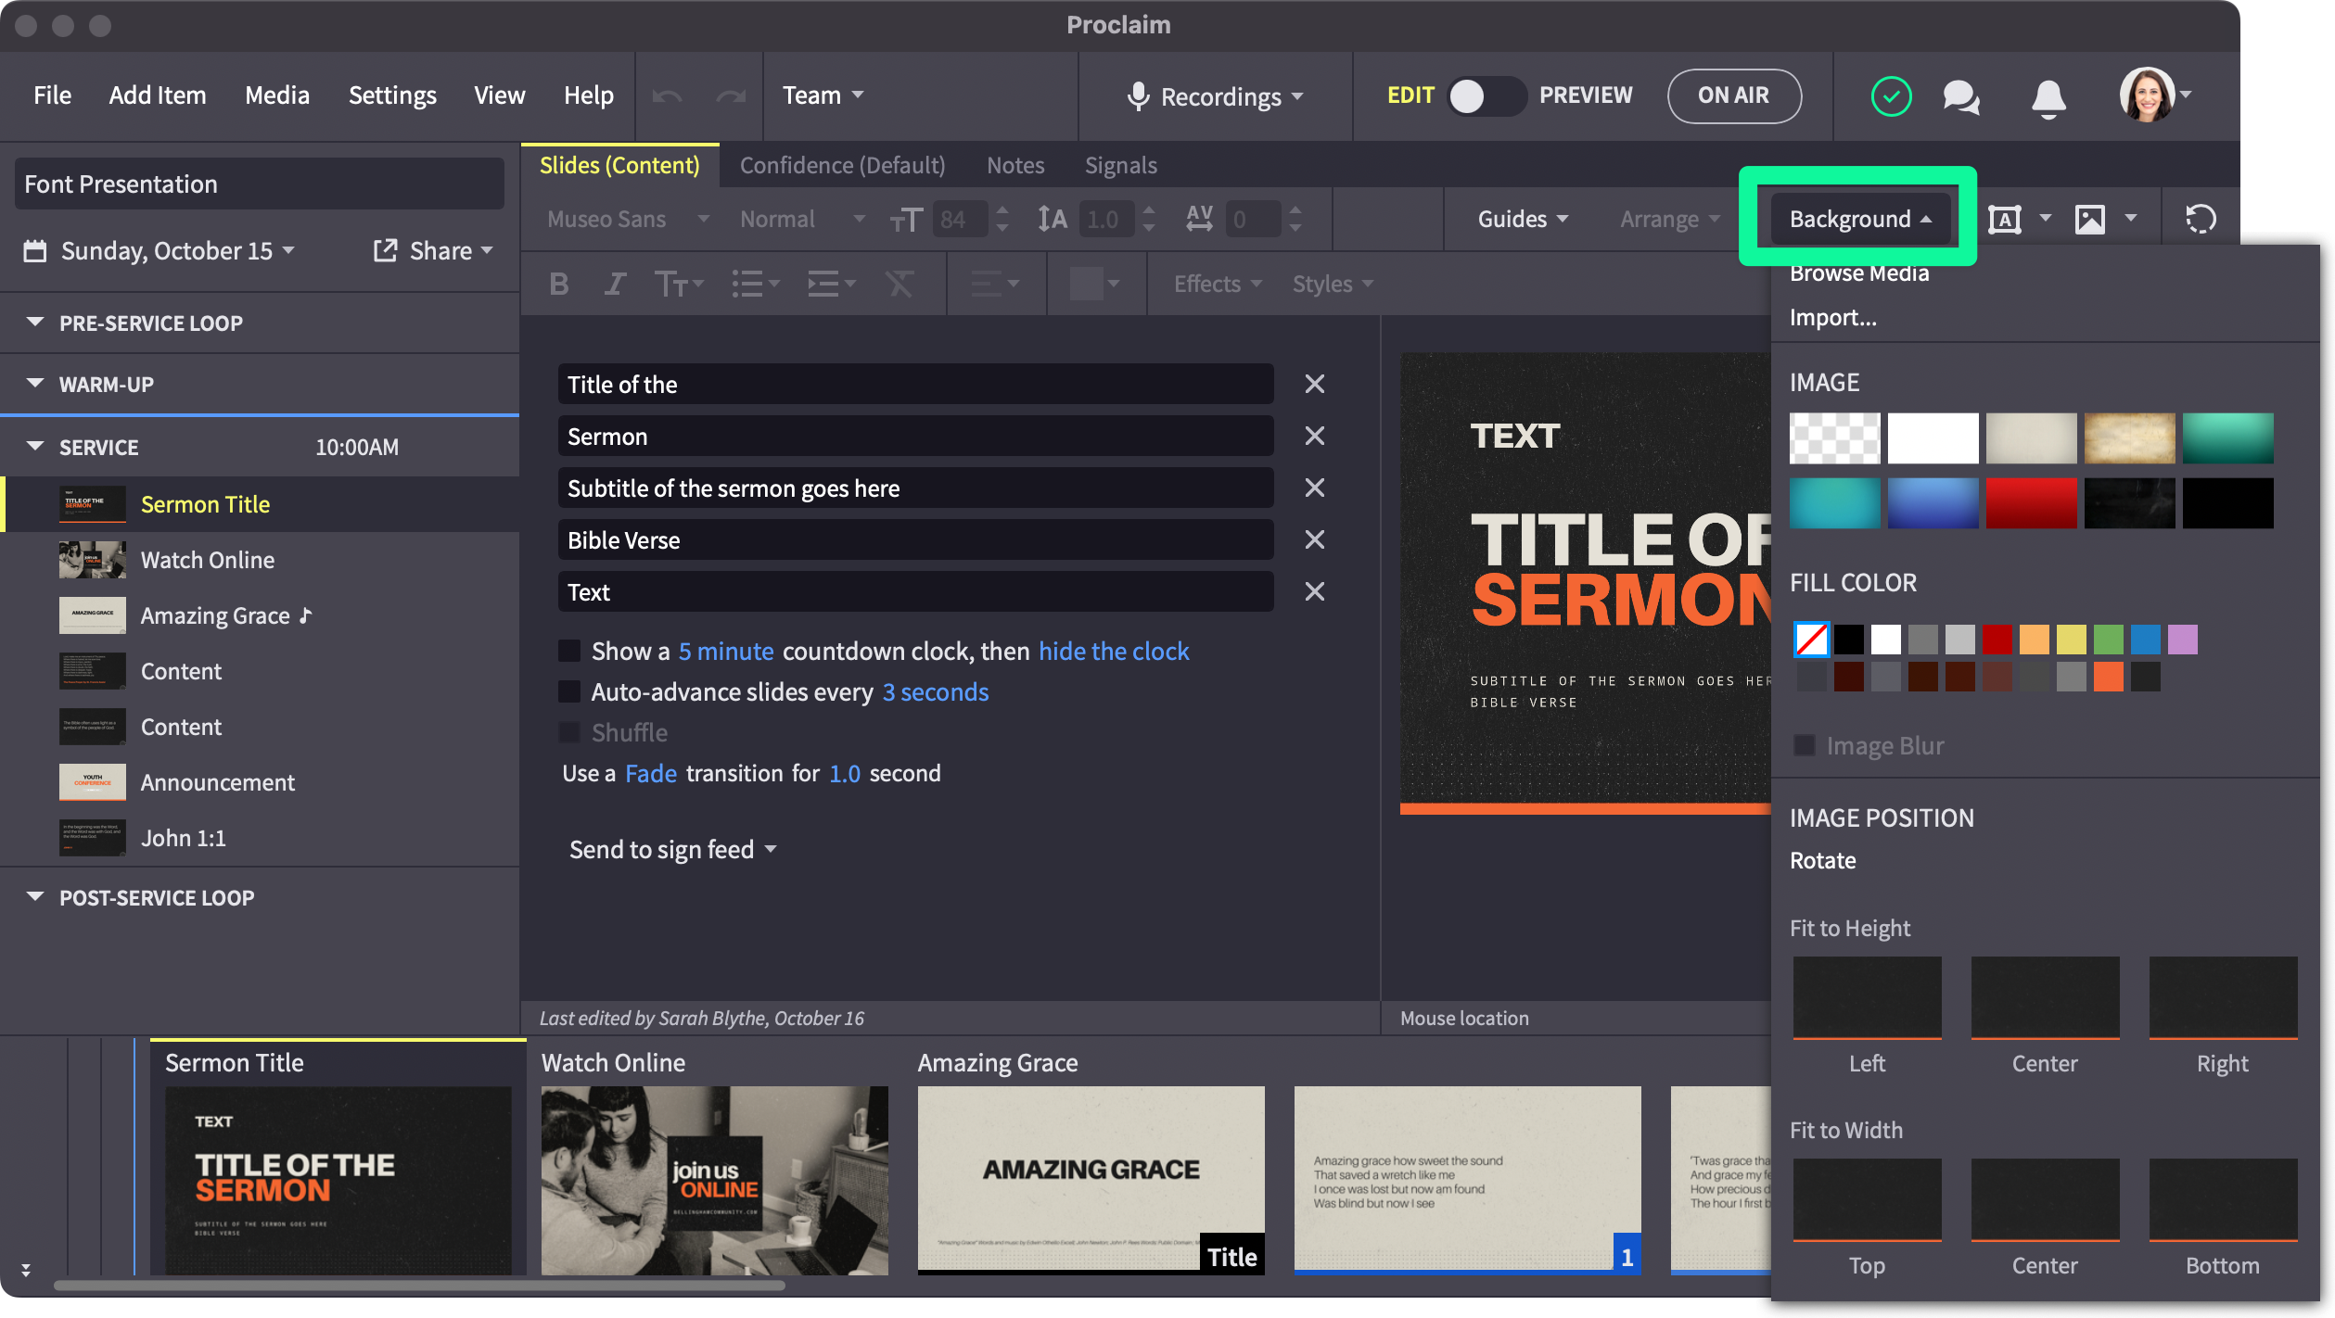Click the insert image icon in toolbar
The width and height of the screenshot is (2335, 1318).
(x=2089, y=220)
